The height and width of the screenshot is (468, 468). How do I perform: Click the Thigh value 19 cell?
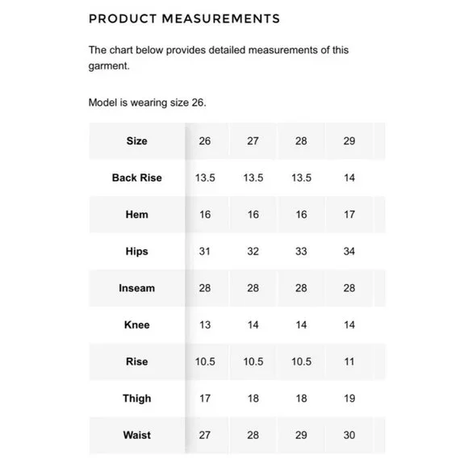tap(349, 399)
